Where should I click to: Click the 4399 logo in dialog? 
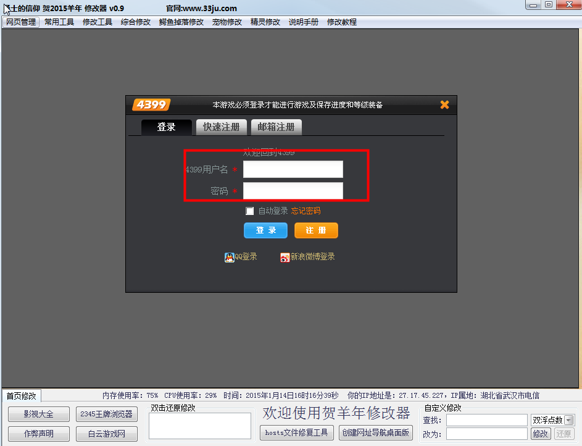click(x=151, y=105)
